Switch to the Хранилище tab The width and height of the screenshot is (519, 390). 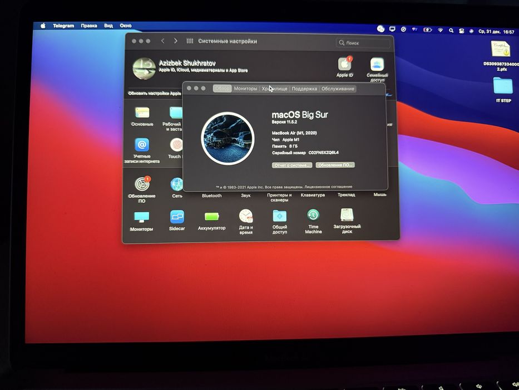tap(274, 89)
